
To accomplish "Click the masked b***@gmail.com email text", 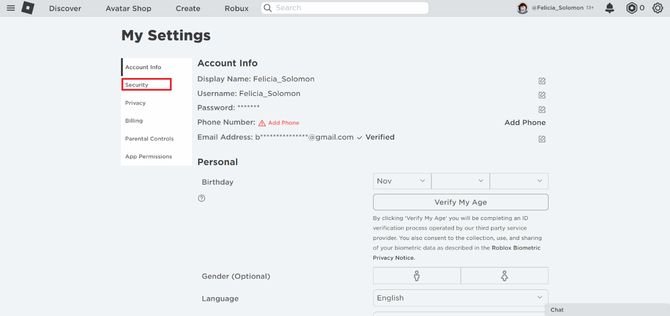I will [x=305, y=137].
